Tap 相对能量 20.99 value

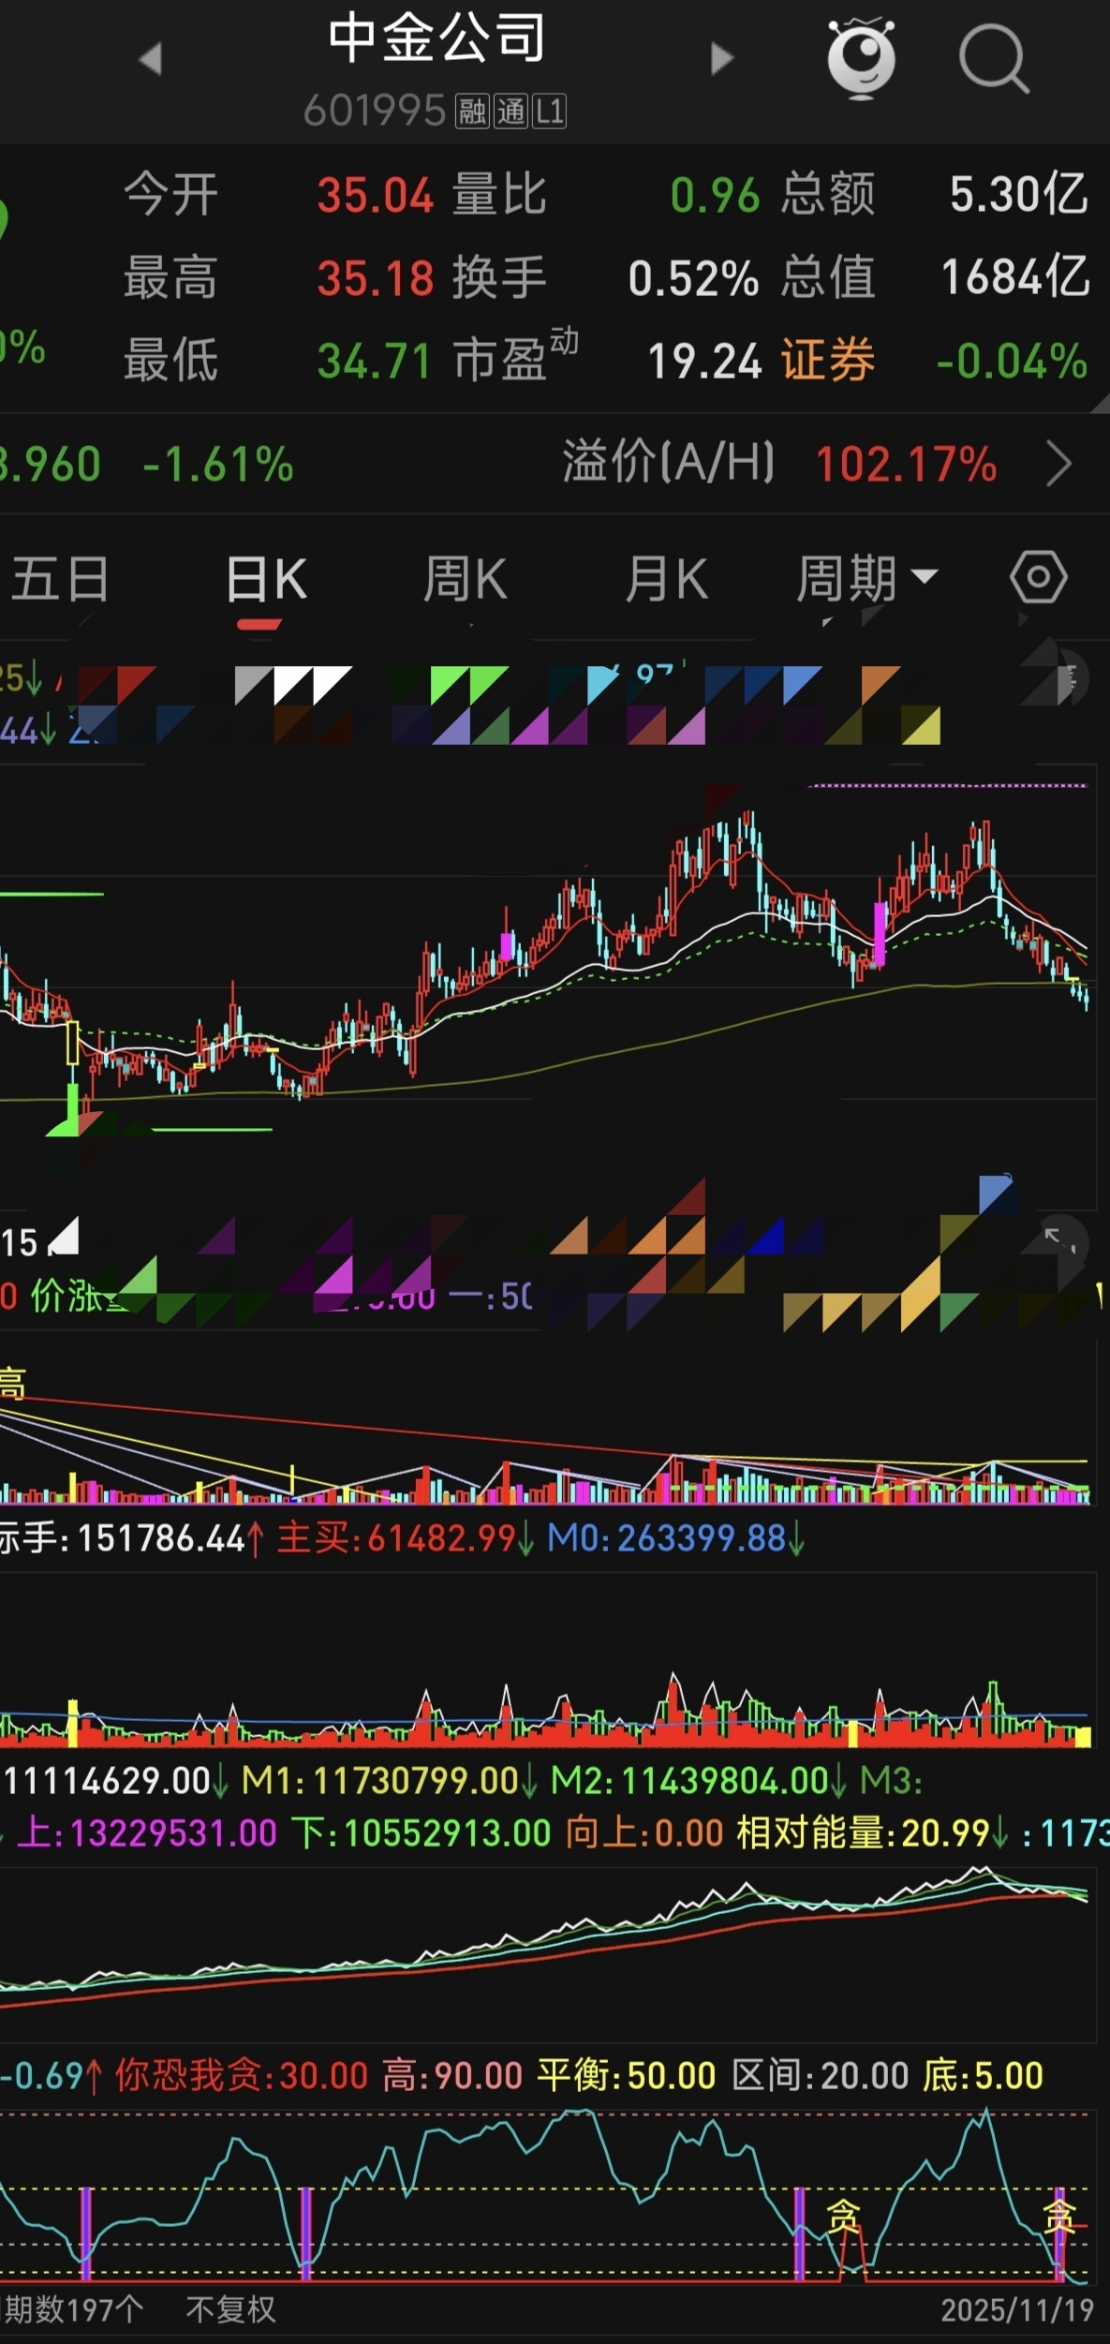pyautogui.click(x=871, y=1832)
